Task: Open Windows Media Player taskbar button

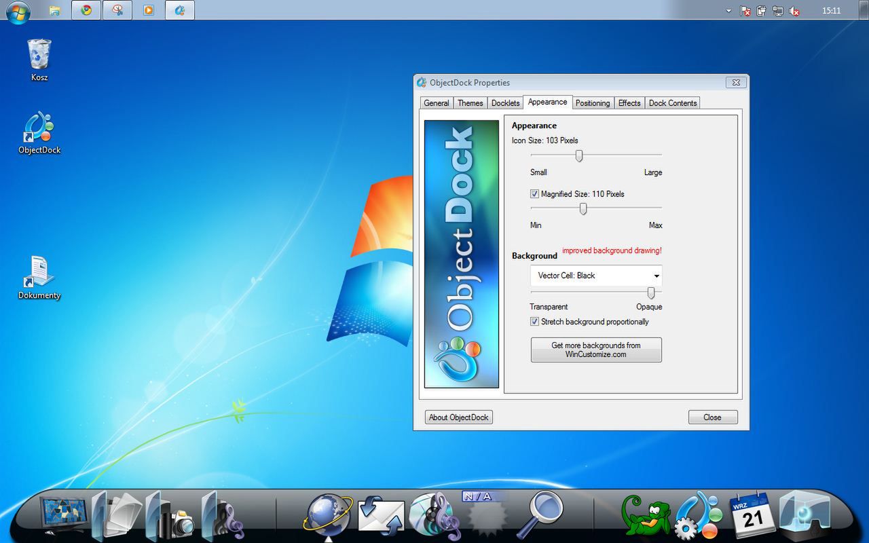Action: [149, 10]
